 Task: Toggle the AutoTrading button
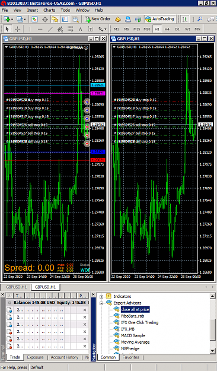point(159,19)
